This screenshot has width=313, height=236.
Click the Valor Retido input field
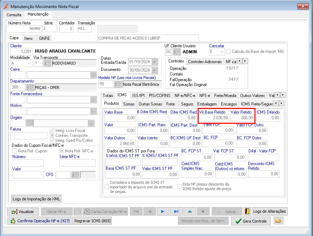point(242,118)
